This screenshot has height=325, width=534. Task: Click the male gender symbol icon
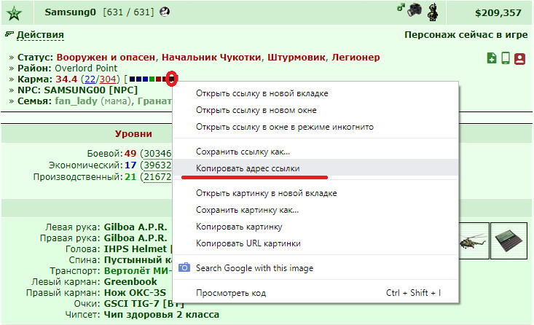(401, 7)
